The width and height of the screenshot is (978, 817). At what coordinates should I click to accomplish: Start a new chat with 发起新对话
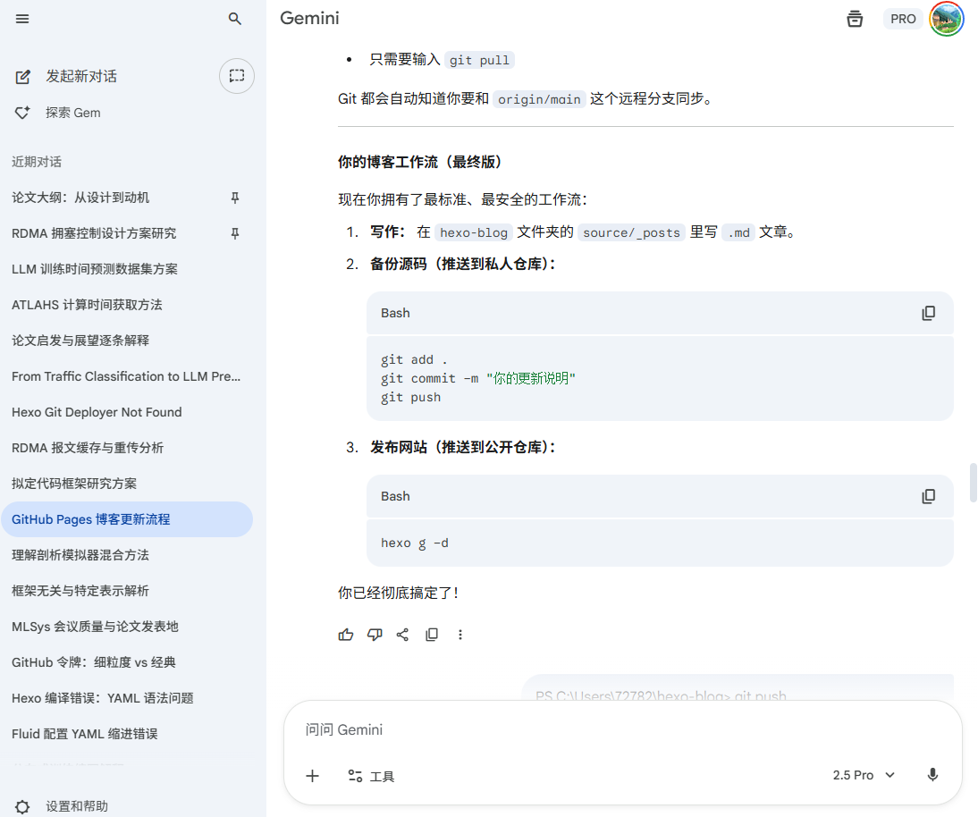point(80,77)
